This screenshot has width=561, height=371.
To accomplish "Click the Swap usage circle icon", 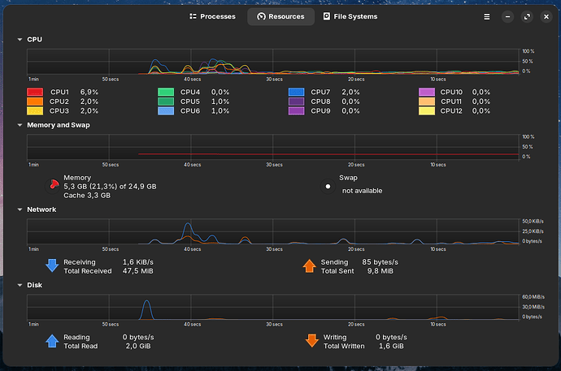I will pos(328,185).
